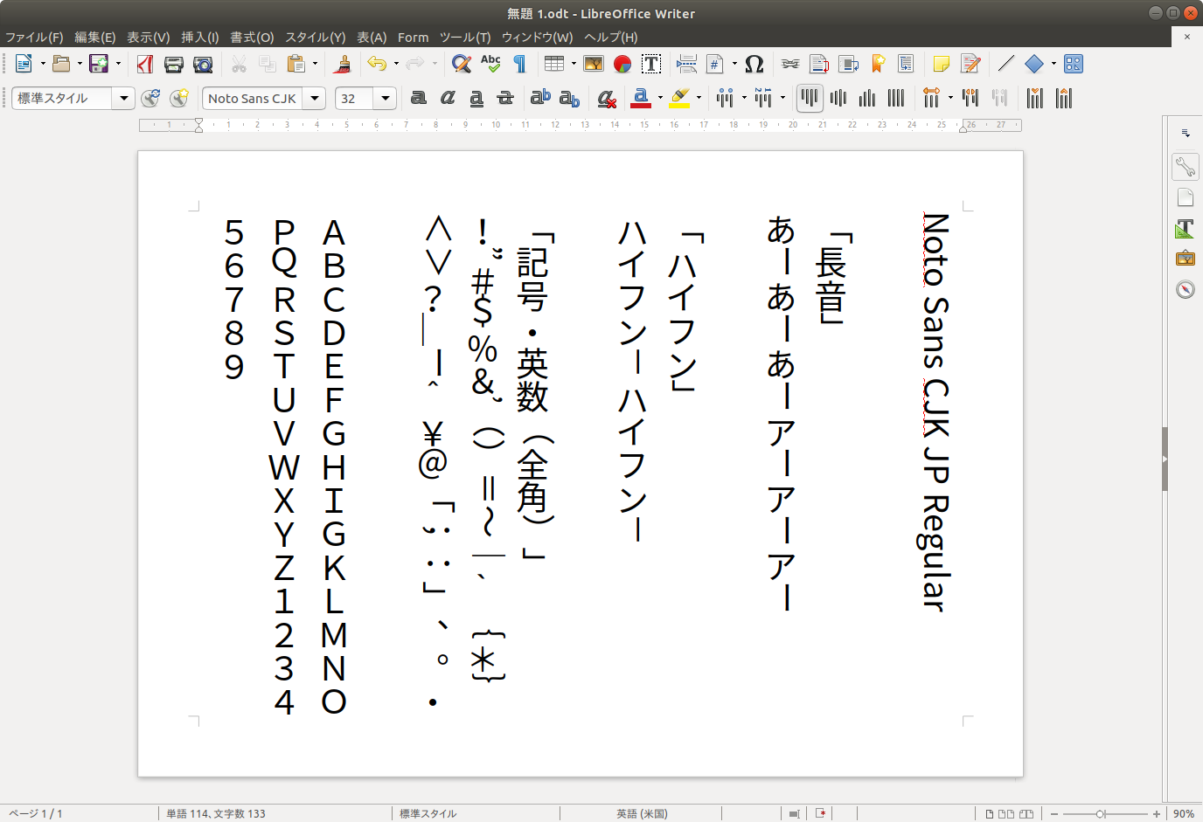This screenshot has width=1203, height=822.
Task: Expand the Save dropdown arrow
Action: [117, 64]
